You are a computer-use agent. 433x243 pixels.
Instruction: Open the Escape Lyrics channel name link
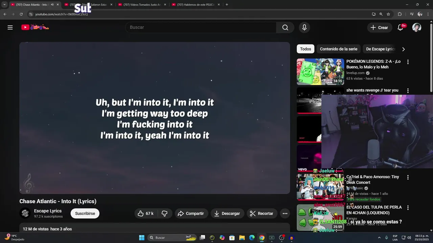click(x=48, y=211)
